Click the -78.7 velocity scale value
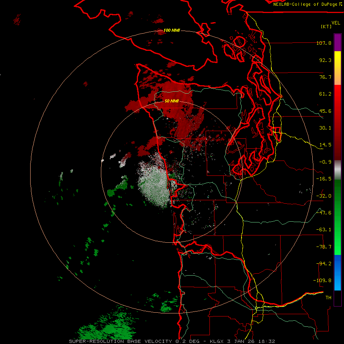Viewport: 344px width, 344px height. coord(324,247)
